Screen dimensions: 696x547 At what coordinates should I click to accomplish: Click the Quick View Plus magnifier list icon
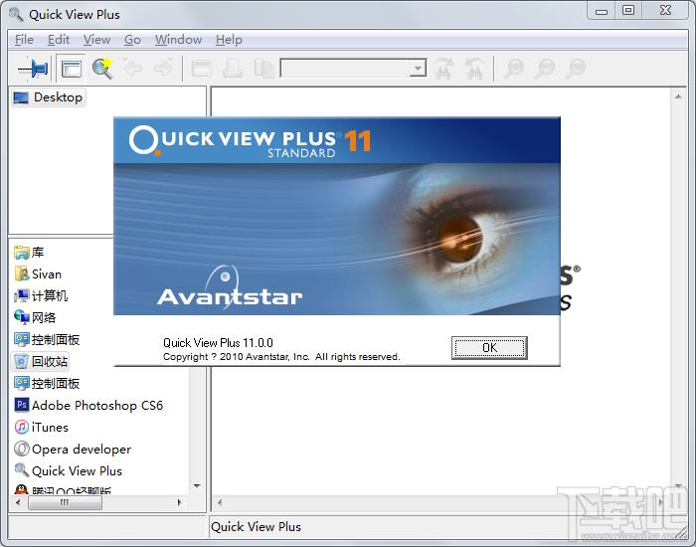coord(21,469)
